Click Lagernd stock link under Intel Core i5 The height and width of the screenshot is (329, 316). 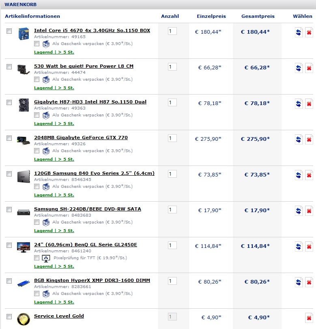[54, 52]
